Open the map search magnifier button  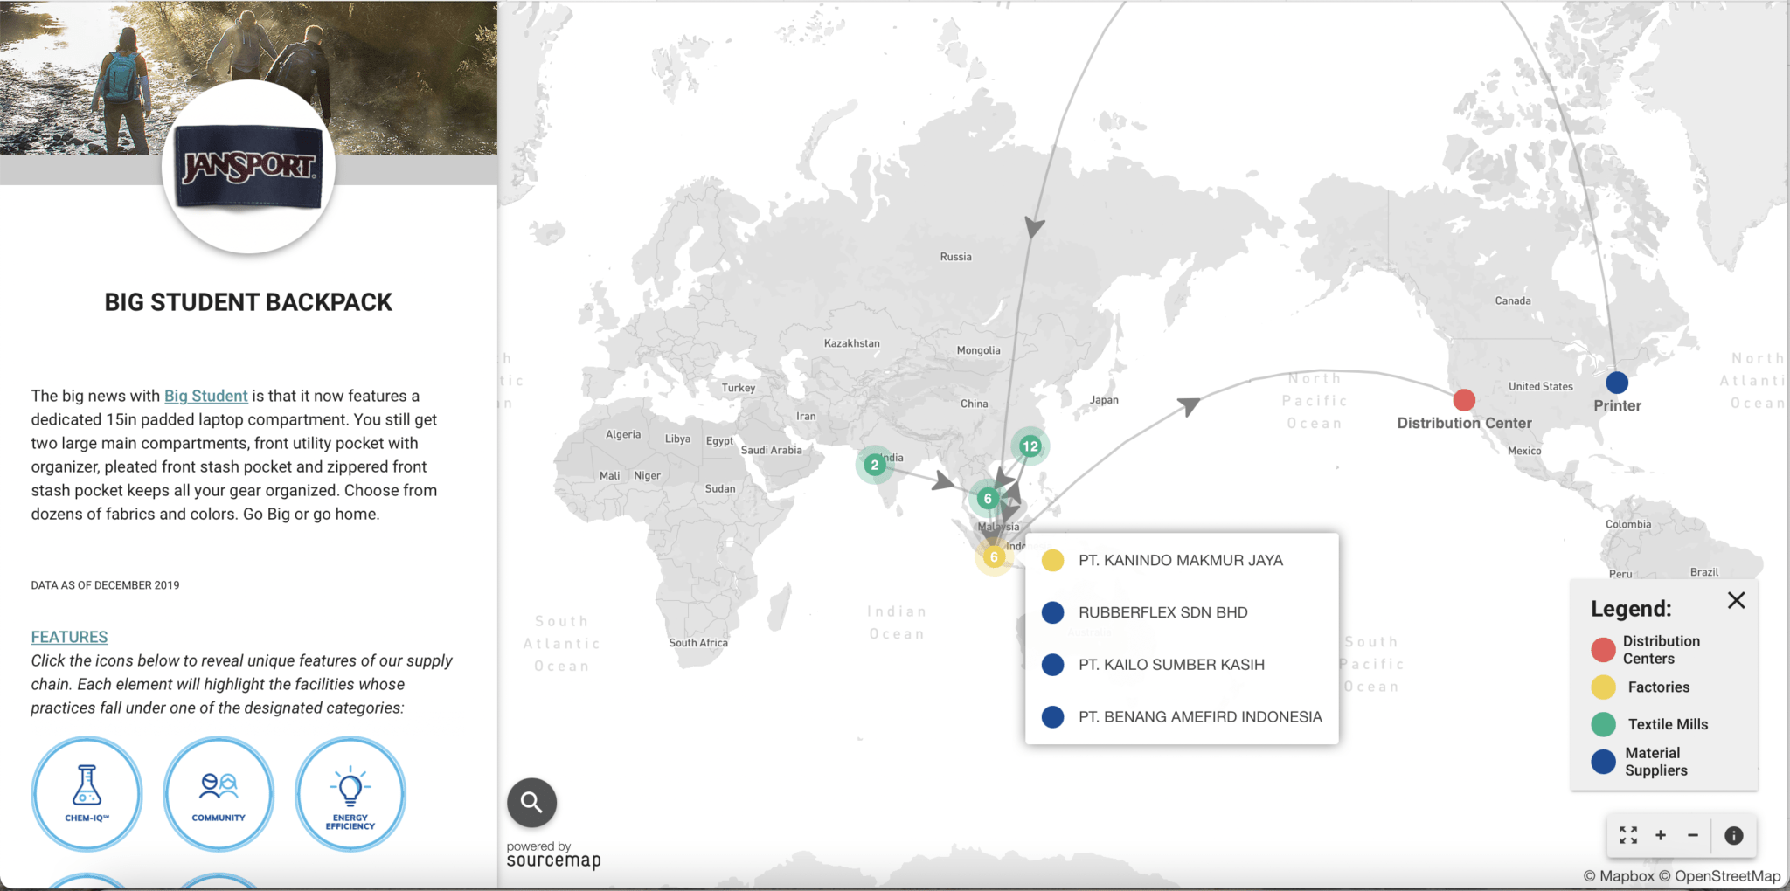click(531, 802)
